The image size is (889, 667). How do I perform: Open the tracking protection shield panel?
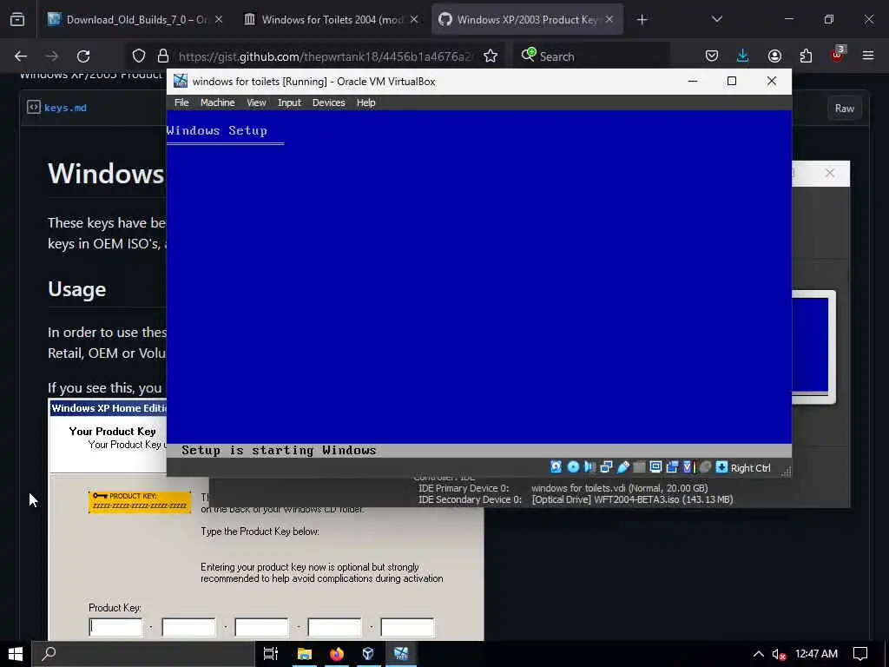point(139,56)
